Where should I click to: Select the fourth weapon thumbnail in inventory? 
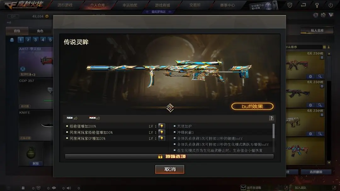click(x=305, y=151)
